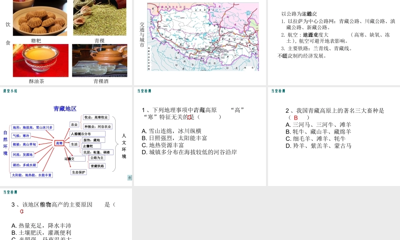Choose option A 三河马、三河牛、滩羊
The height and width of the screenshot is (240, 400).
pyautogui.click(x=318, y=125)
